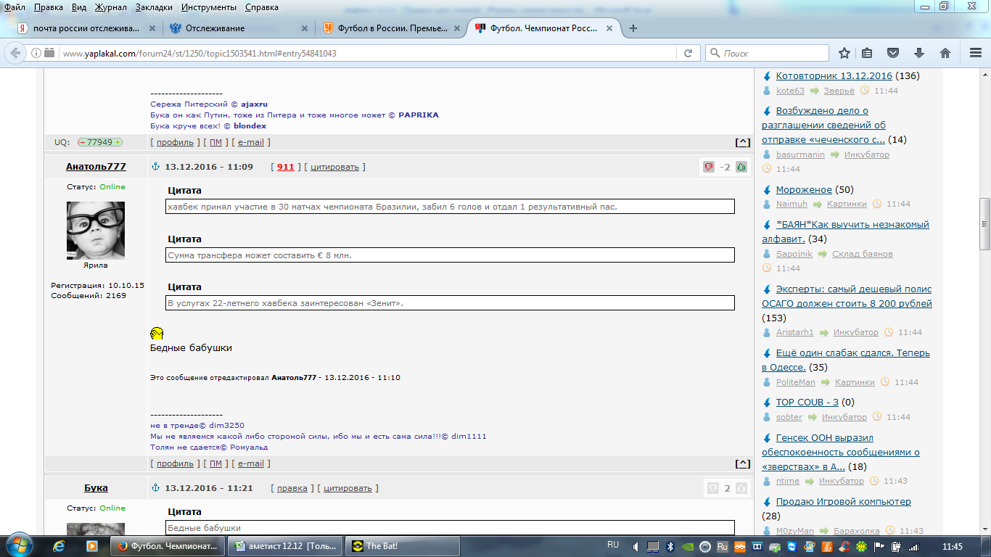This screenshot has height=557, width=991.
Task: Reload page with the refresh icon
Action: click(x=688, y=53)
